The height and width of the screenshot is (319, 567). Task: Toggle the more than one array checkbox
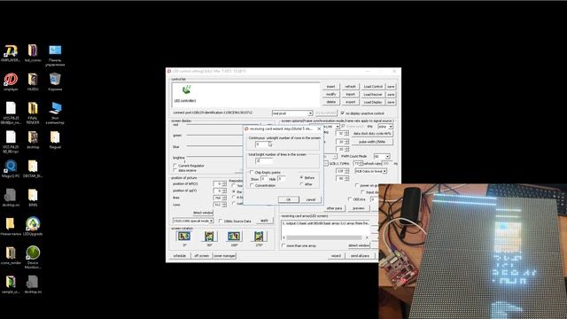pos(283,245)
